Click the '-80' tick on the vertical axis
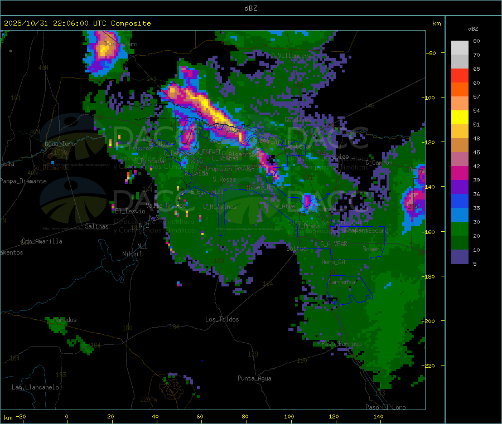502x424 pixels. (x=431, y=53)
